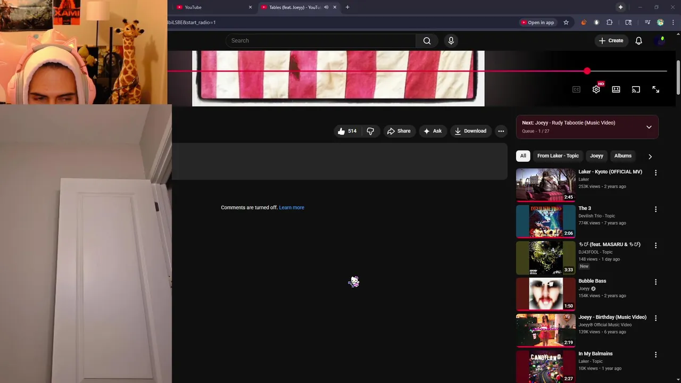The width and height of the screenshot is (681, 383).
Task: Select the Albums filter chip
Action: point(622,156)
